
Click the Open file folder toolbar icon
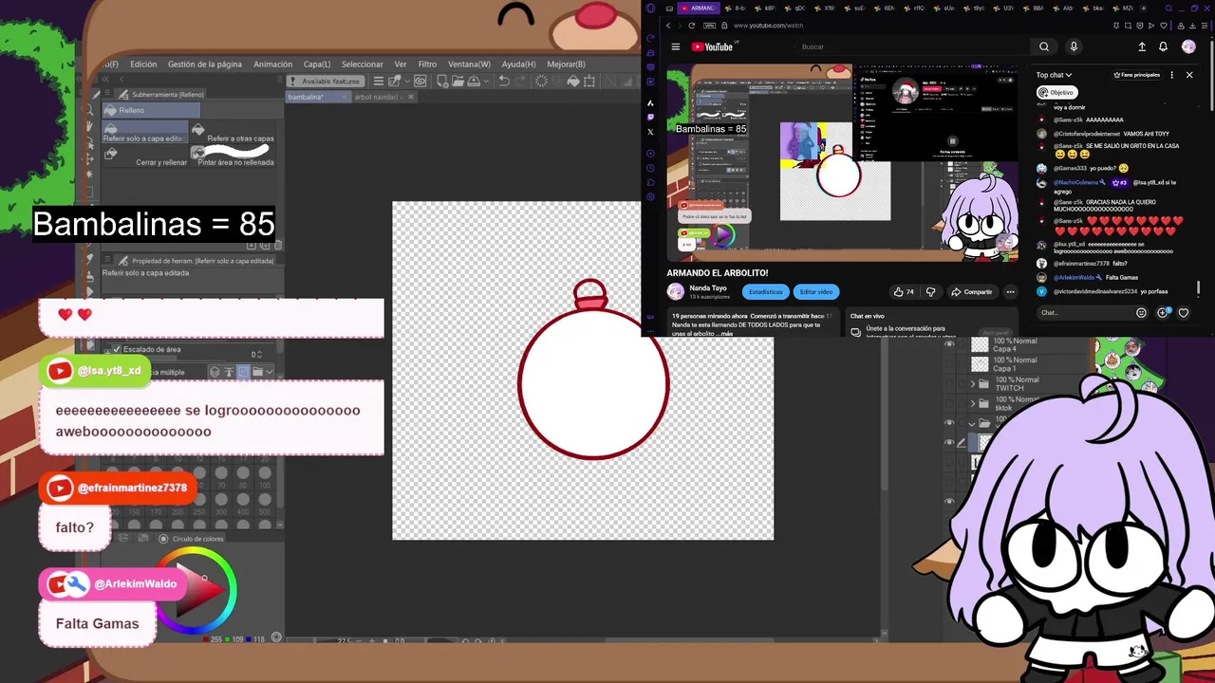tap(458, 82)
